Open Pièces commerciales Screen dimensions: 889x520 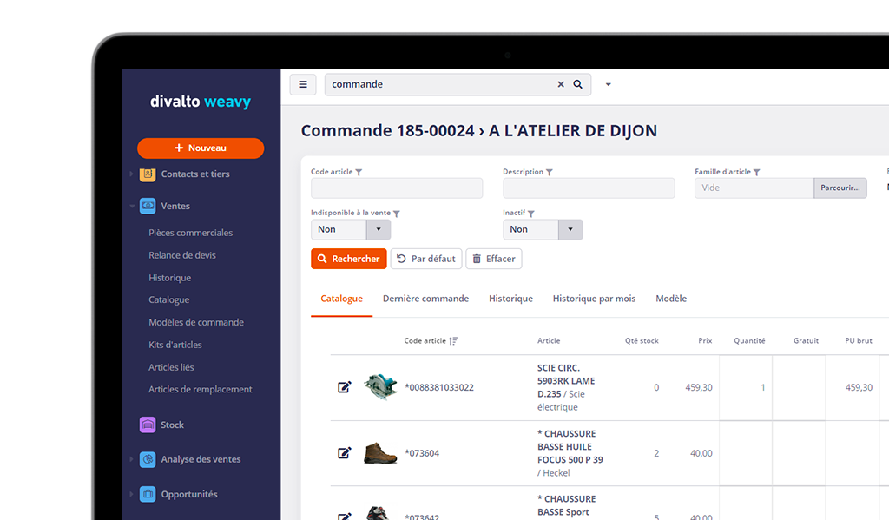tap(190, 233)
